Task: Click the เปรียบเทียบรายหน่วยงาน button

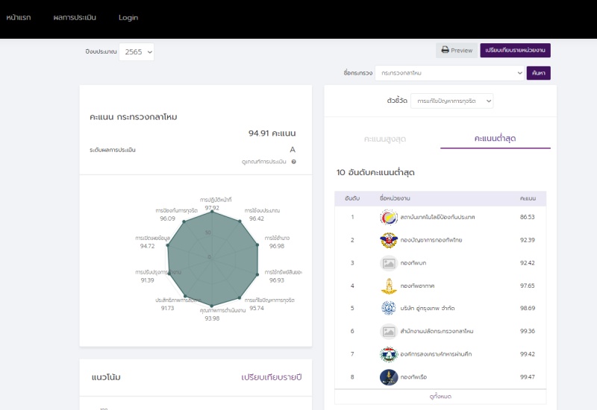Action: click(x=515, y=51)
